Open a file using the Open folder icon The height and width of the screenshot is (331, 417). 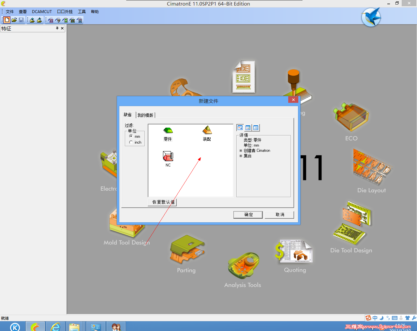click(x=14, y=20)
